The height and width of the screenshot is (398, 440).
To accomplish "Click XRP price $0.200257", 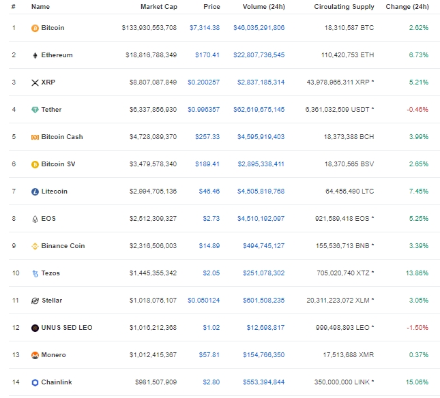I will click(x=204, y=82).
